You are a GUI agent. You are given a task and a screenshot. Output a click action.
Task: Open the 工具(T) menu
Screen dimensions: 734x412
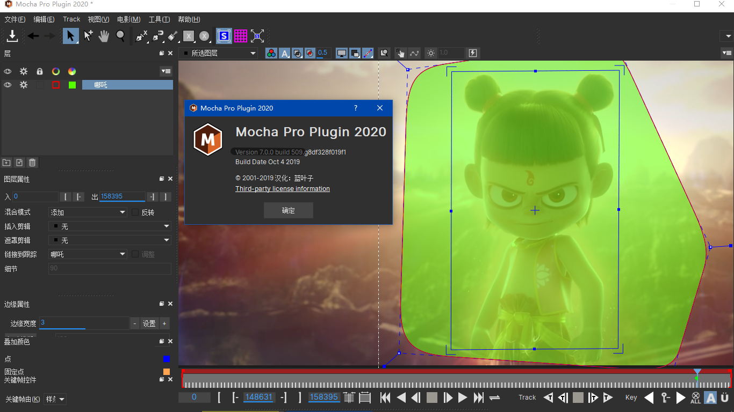(159, 19)
